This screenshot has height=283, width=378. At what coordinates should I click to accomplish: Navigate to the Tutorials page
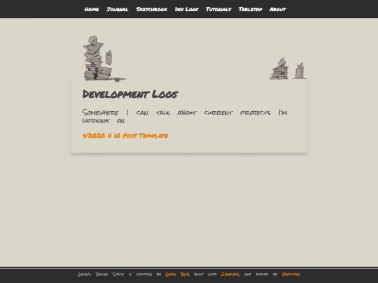tap(218, 9)
